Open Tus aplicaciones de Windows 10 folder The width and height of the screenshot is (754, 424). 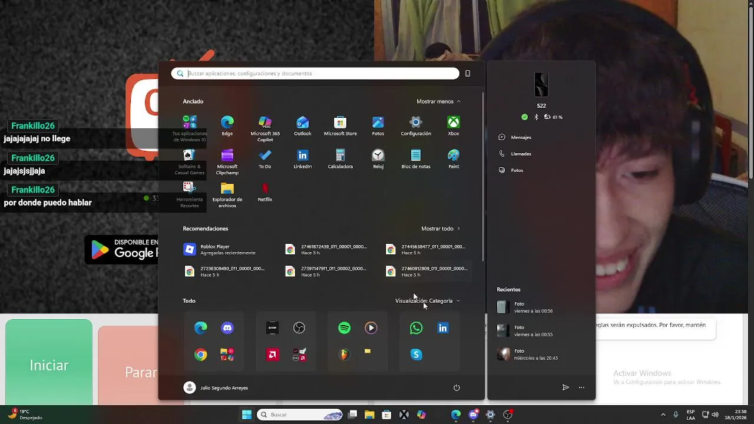tap(189, 128)
